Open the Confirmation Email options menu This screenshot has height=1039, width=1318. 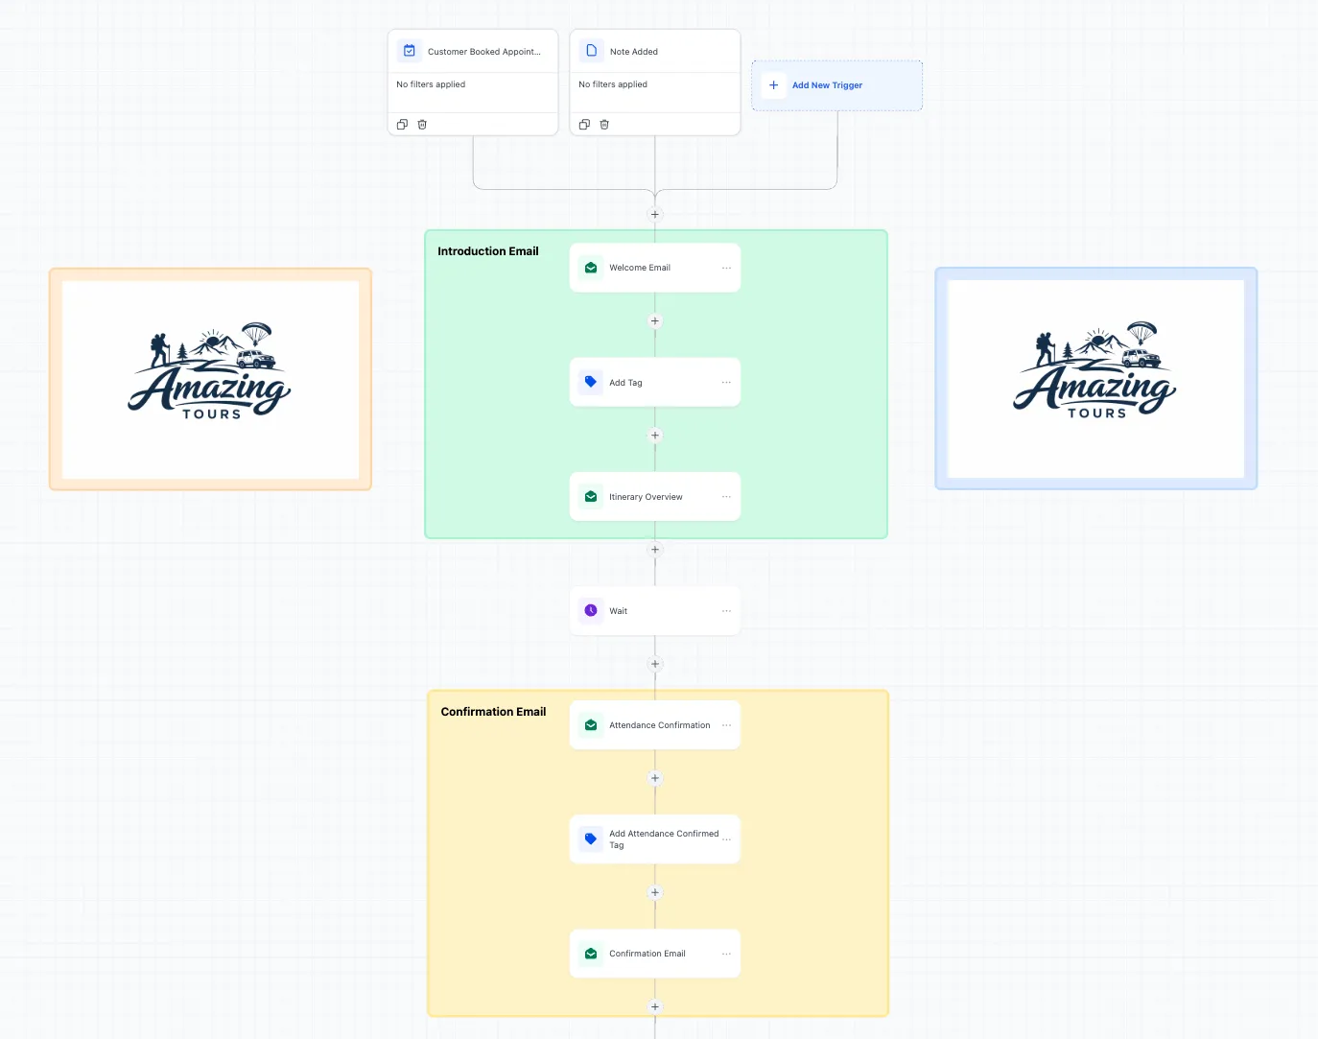click(x=726, y=953)
